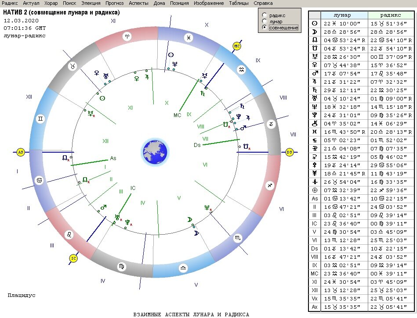The width and height of the screenshot is (417, 318).
Task: Click the Taurus sign on zodiac ring
Action: coord(73,66)
